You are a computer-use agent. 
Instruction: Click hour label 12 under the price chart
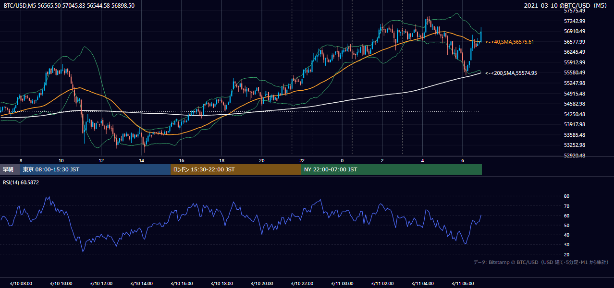point(101,160)
